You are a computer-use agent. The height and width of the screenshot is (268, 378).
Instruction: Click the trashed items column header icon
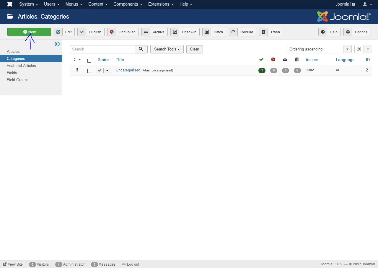click(297, 60)
